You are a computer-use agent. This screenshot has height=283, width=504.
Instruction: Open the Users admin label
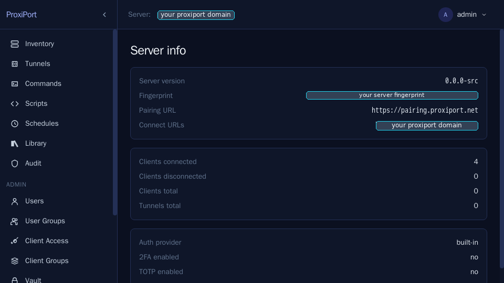35,201
